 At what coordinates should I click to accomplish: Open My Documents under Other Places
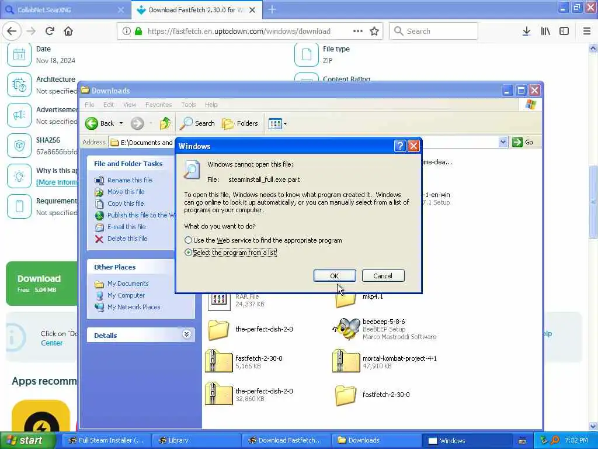coord(128,284)
